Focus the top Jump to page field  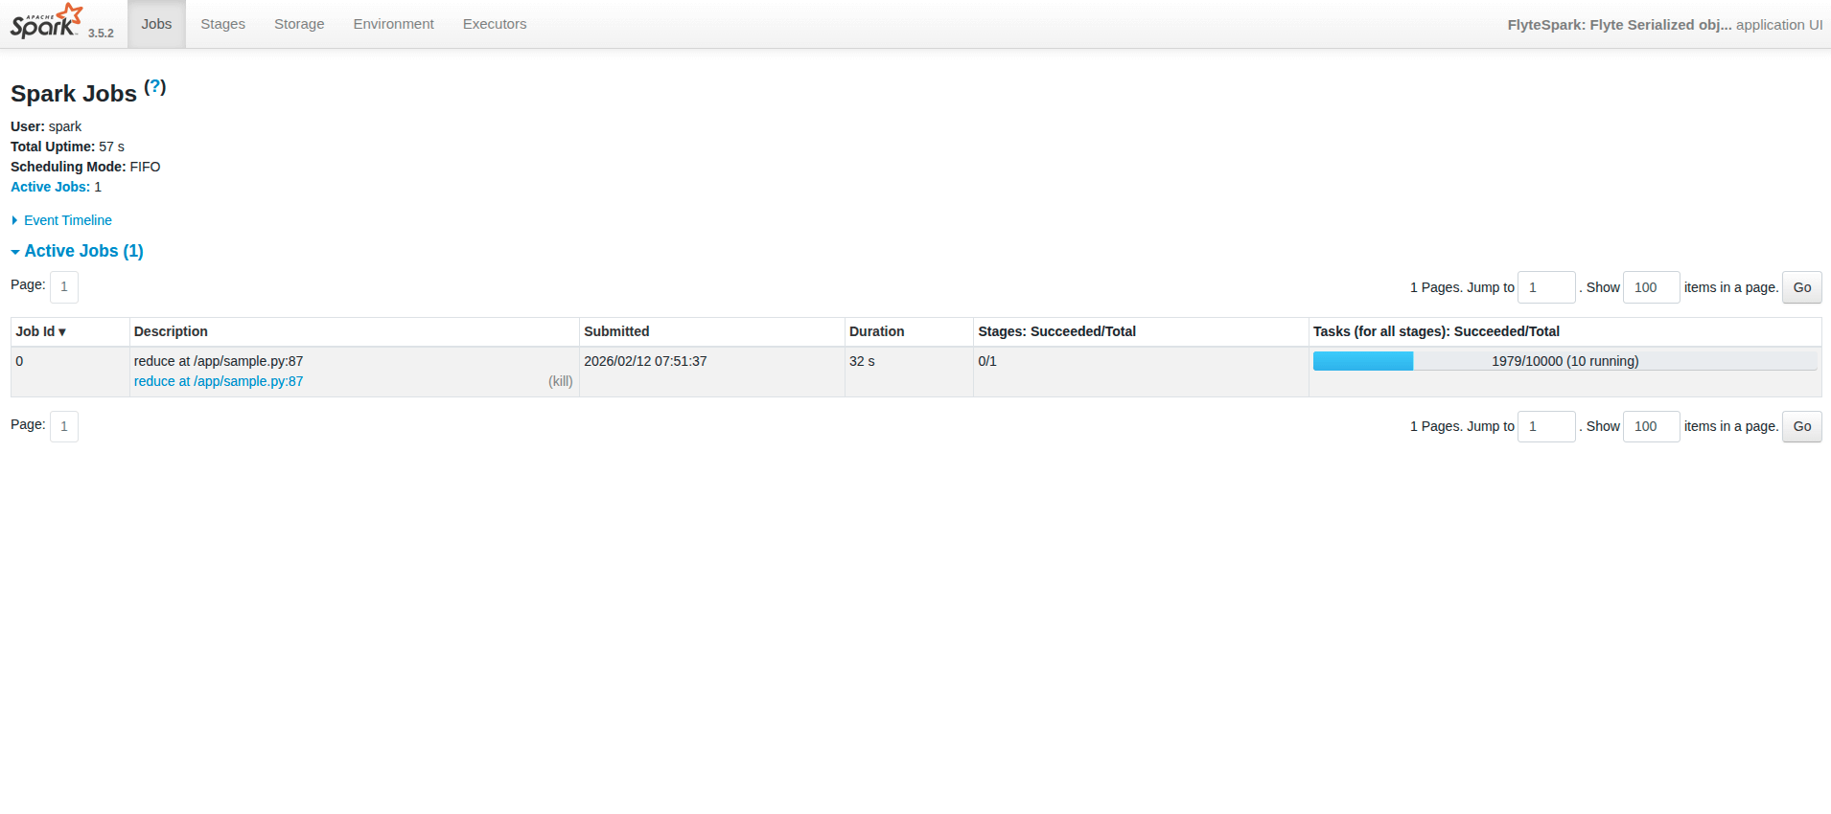click(x=1546, y=287)
